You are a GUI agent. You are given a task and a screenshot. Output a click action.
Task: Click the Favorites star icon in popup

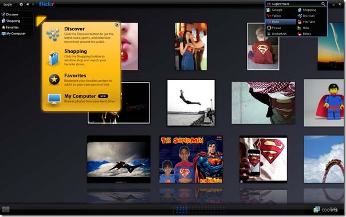pyautogui.click(x=54, y=80)
